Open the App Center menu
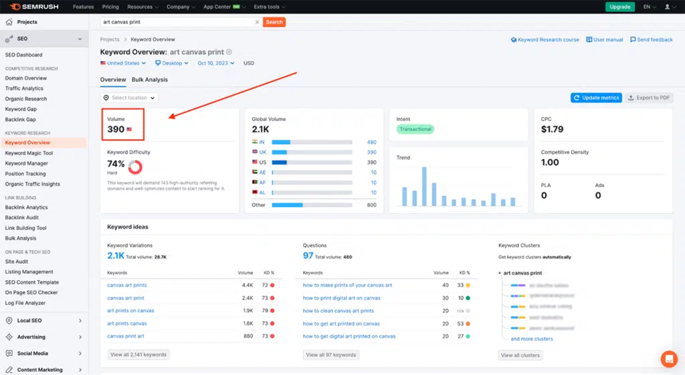 pyautogui.click(x=224, y=7)
